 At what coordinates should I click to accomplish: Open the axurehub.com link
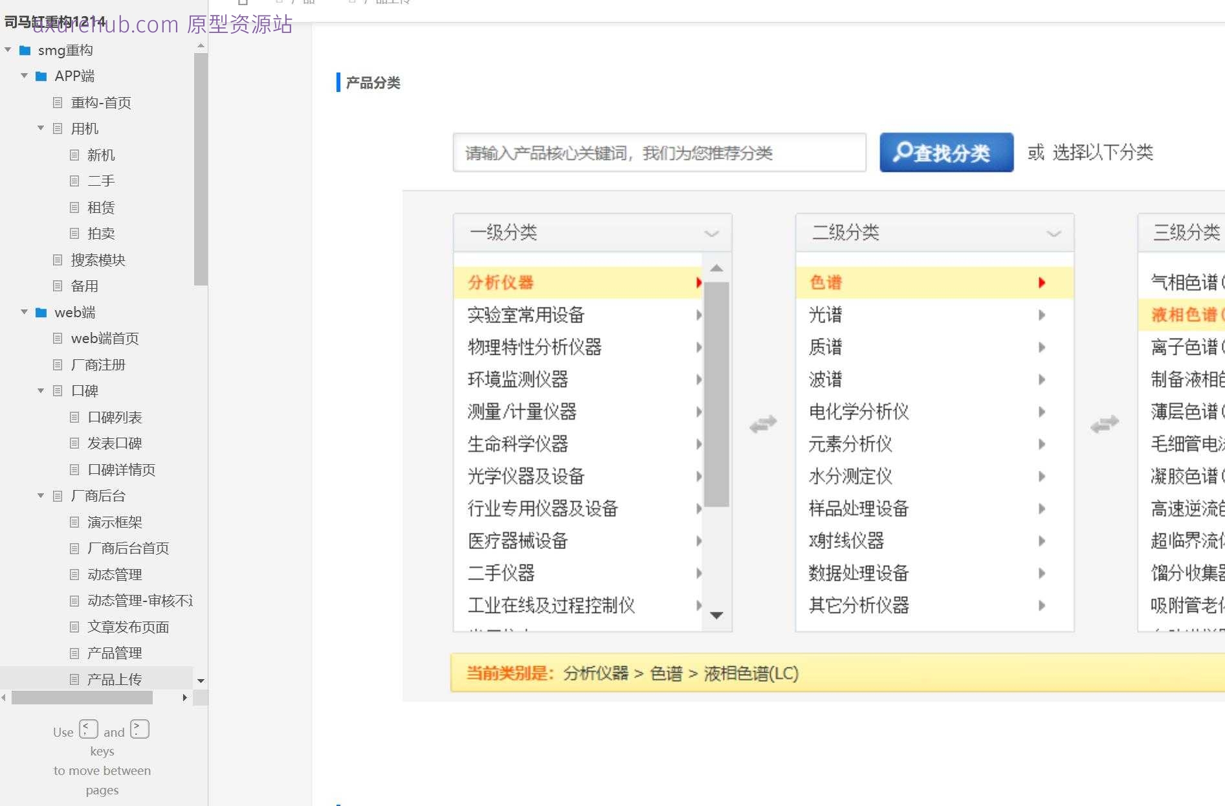point(105,25)
